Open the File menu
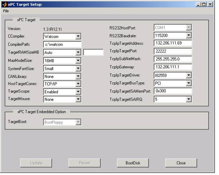 coord(6,11)
